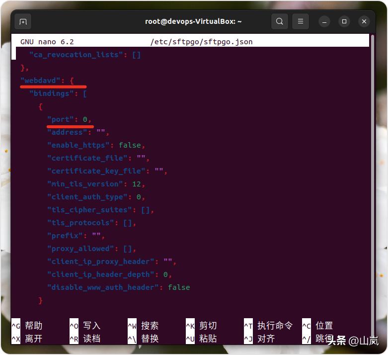Place cursor on "webdavd" key

pyautogui.click(x=40, y=80)
